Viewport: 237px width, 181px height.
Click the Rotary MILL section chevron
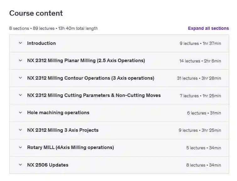pyautogui.click(x=20, y=147)
